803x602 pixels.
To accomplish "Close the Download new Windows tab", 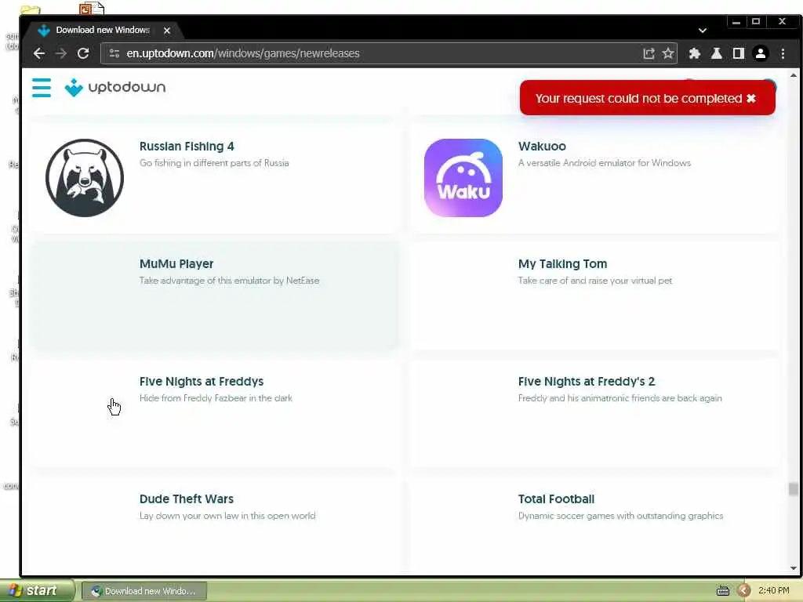I will pos(167,31).
